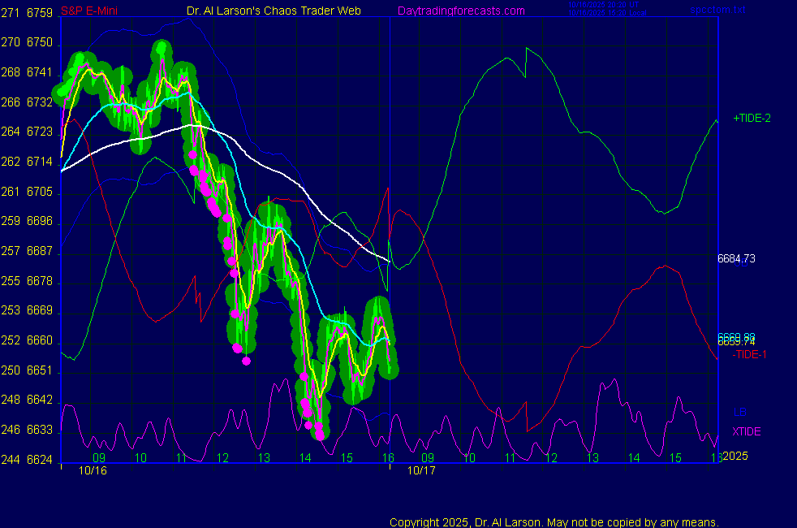Click the -TIDE-1 legend label

click(x=749, y=354)
